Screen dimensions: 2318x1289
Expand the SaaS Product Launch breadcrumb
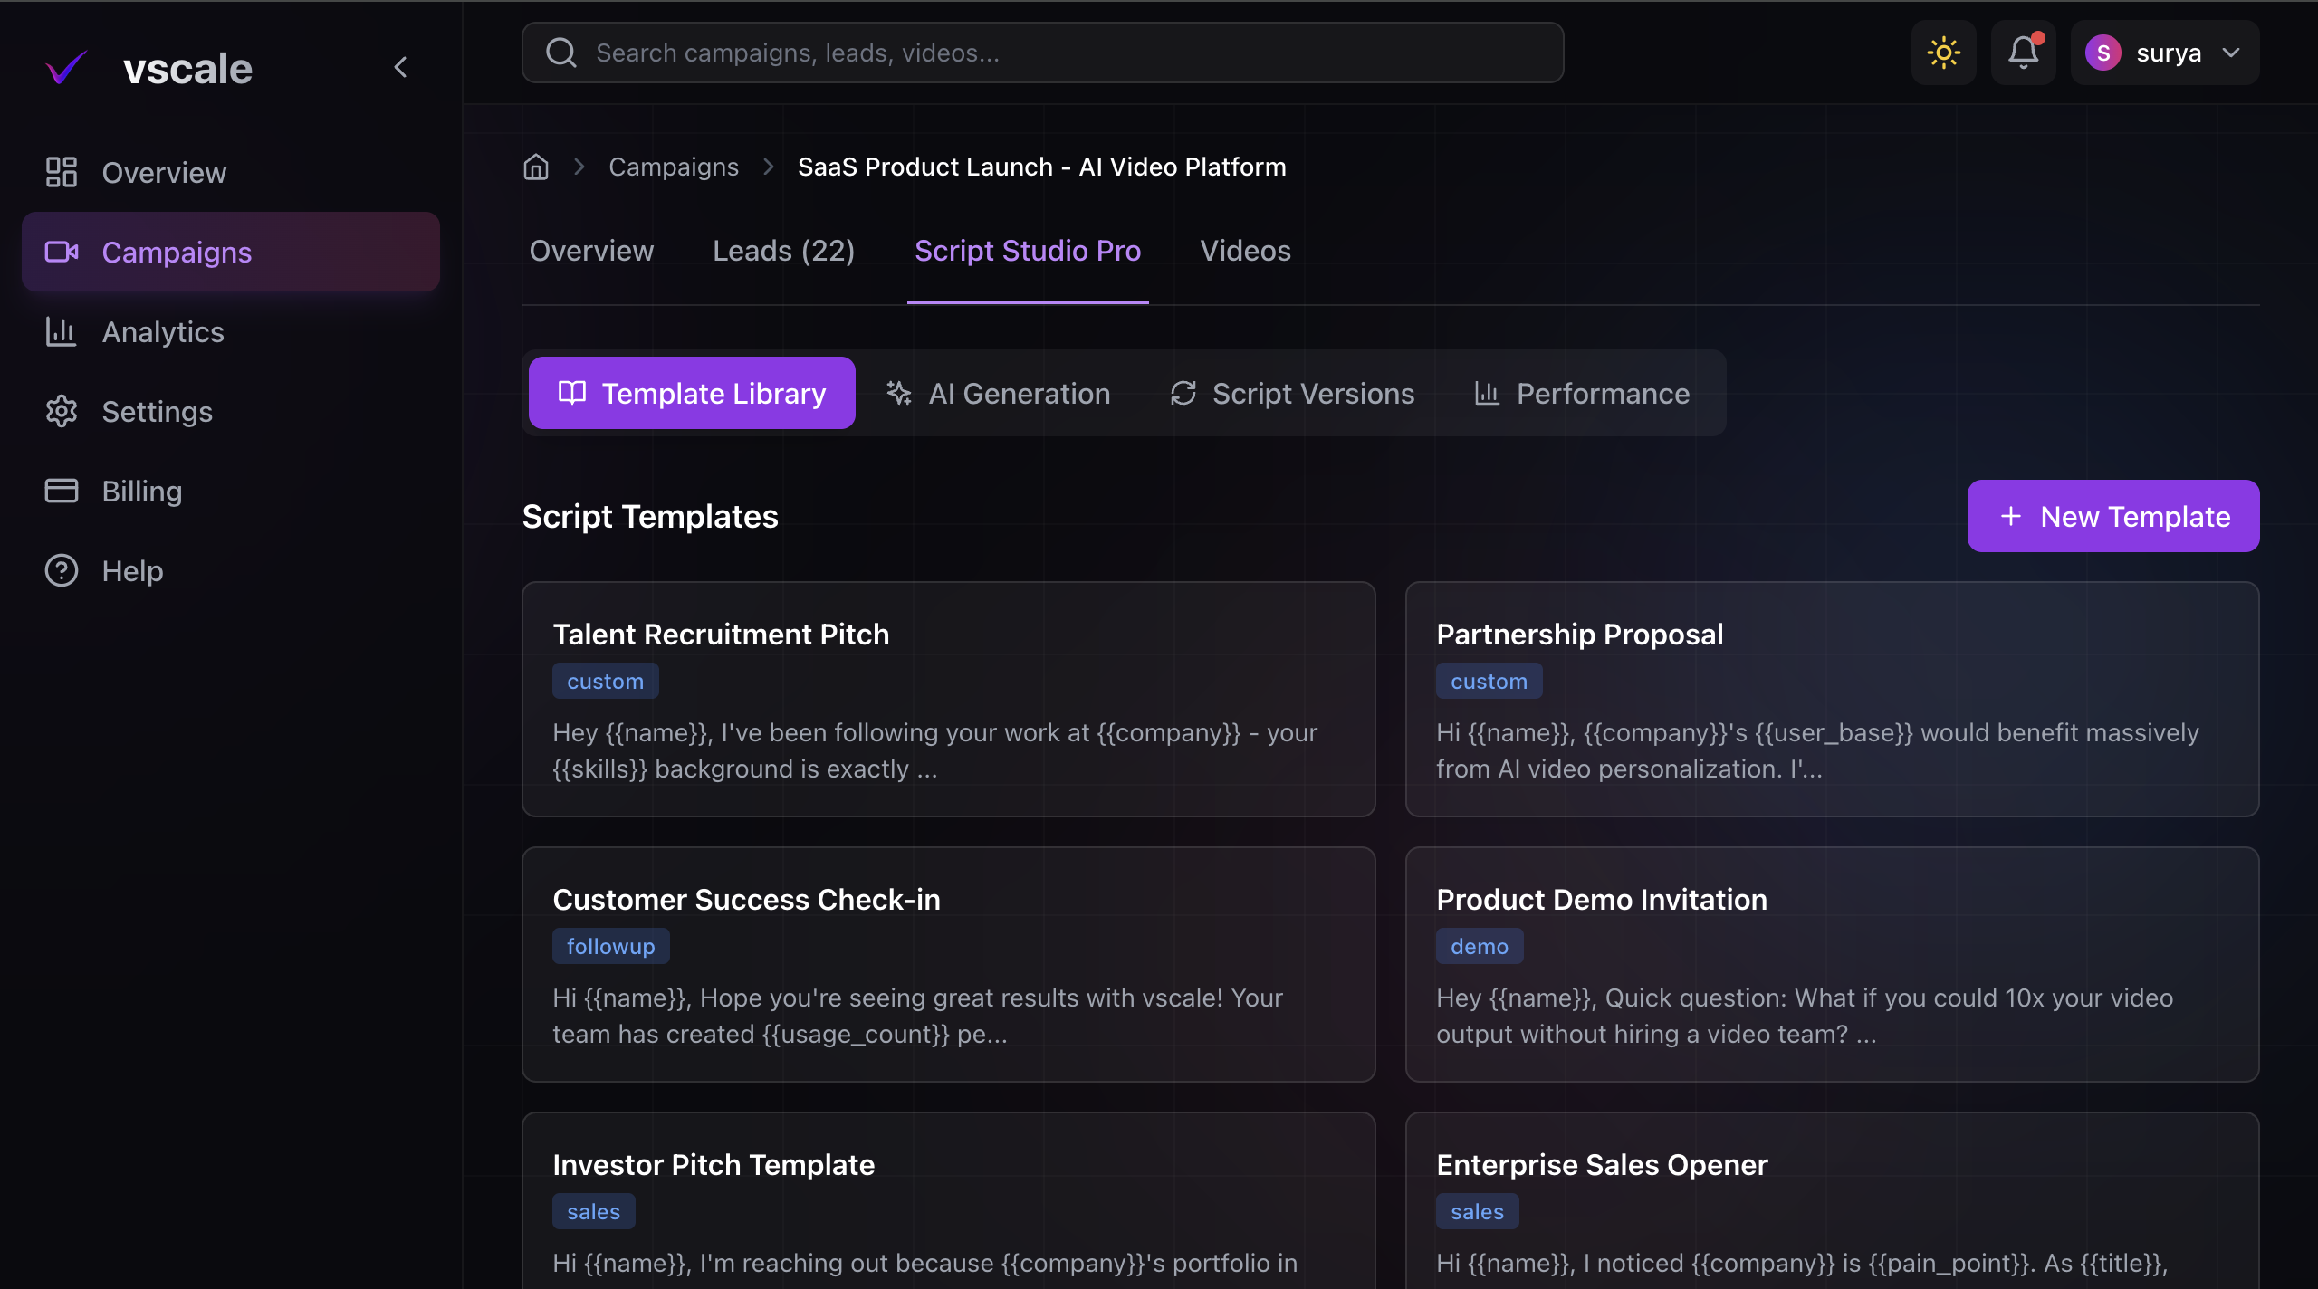click(1041, 167)
